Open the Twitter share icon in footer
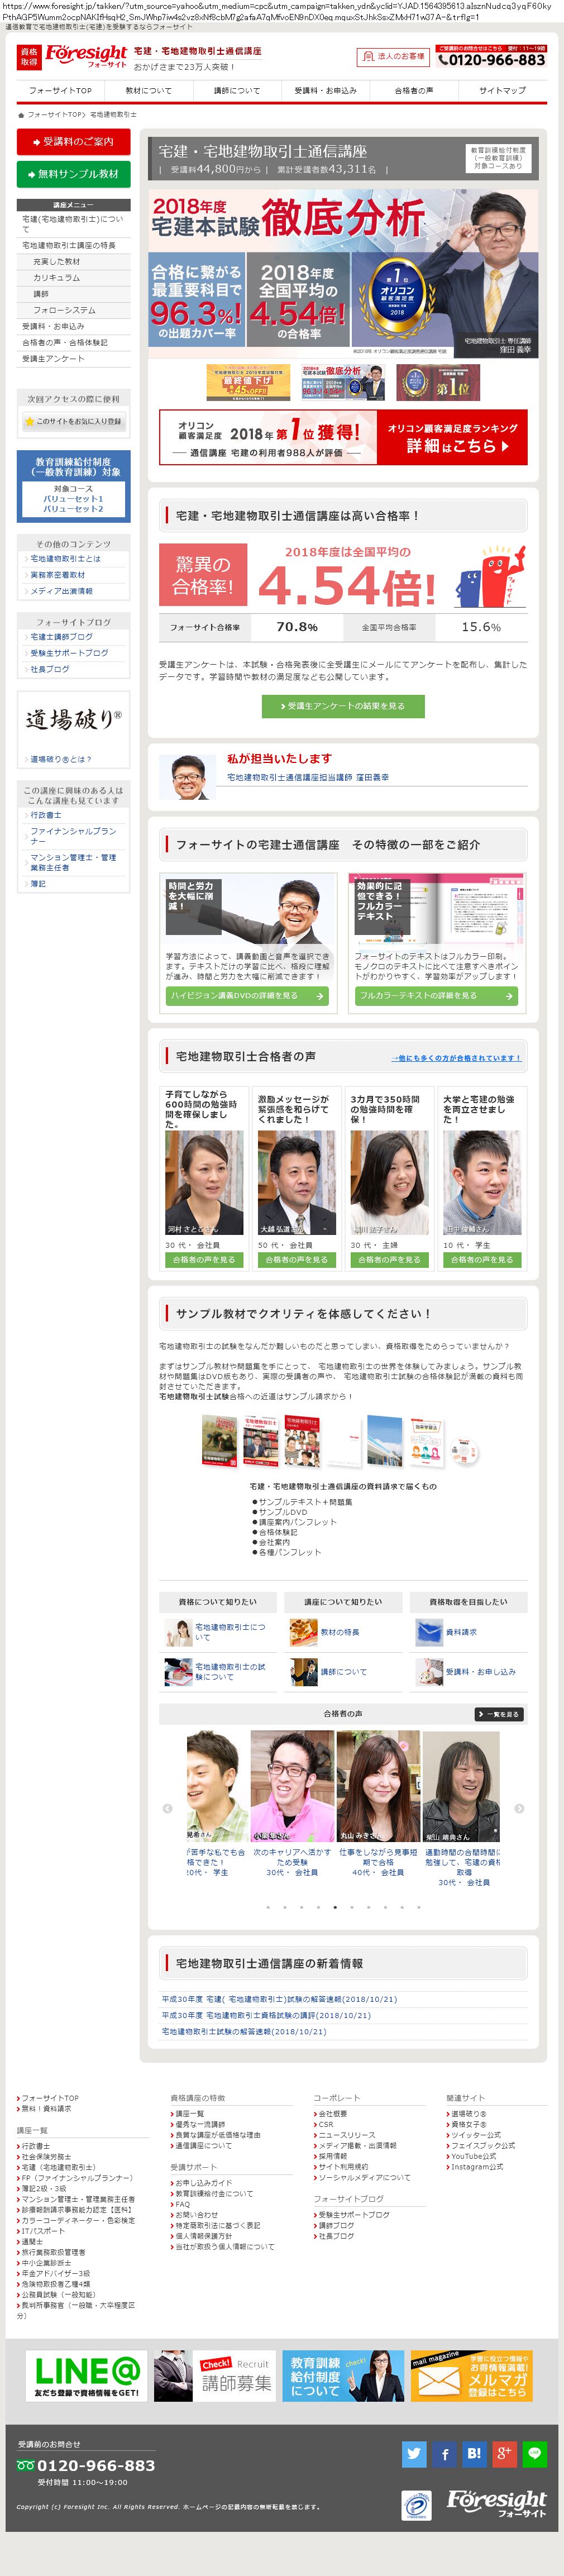564x2576 pixels. tap(414, 2453)
